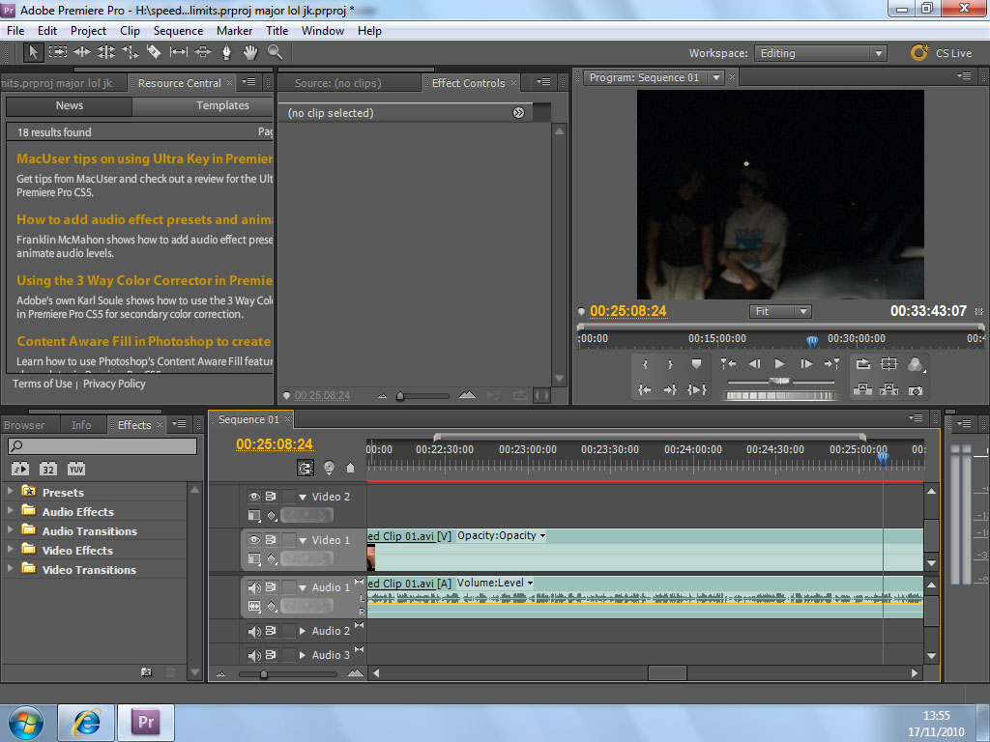Click Program monitor current timecode 00:25:08:24

pos(628,311)
